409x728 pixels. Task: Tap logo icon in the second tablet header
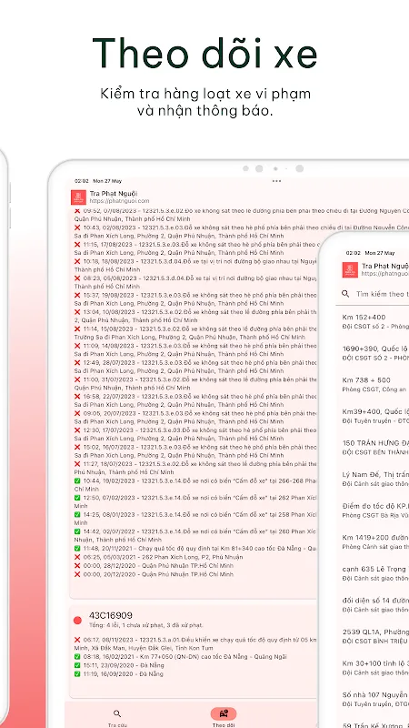coord(350,269)
